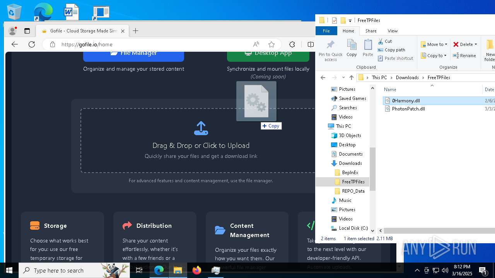Open the Copy to dropdown
This screenshot has width=495, height=278.
pos(434,56)
